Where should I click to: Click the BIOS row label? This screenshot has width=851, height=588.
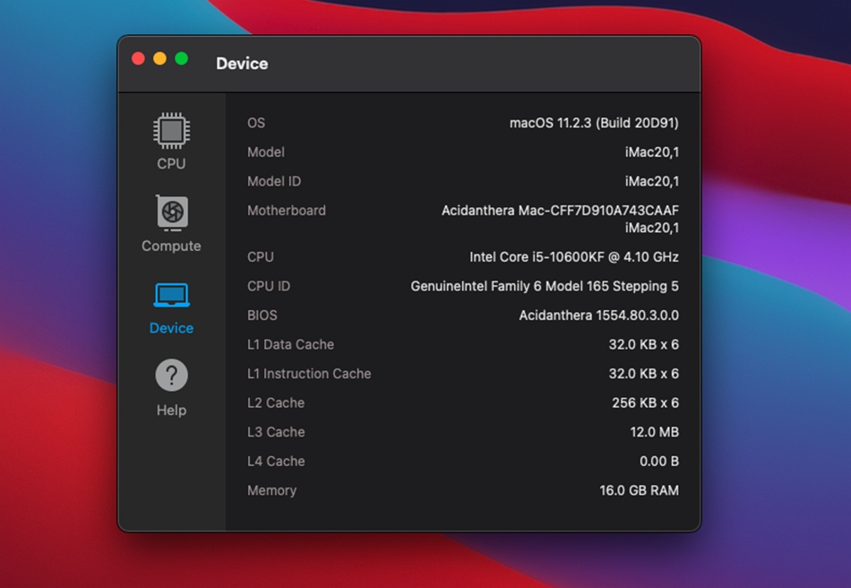(262, 316)
